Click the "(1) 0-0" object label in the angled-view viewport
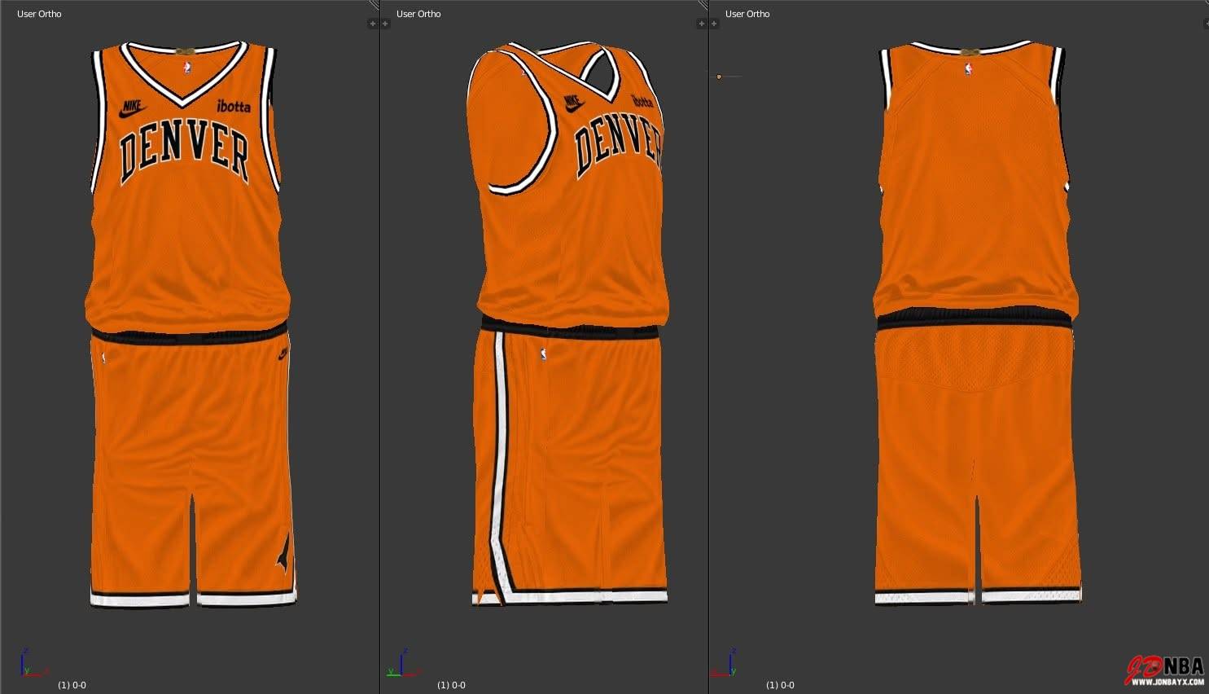The width and height of the screenshot is (1209, 694). (451, 685)
